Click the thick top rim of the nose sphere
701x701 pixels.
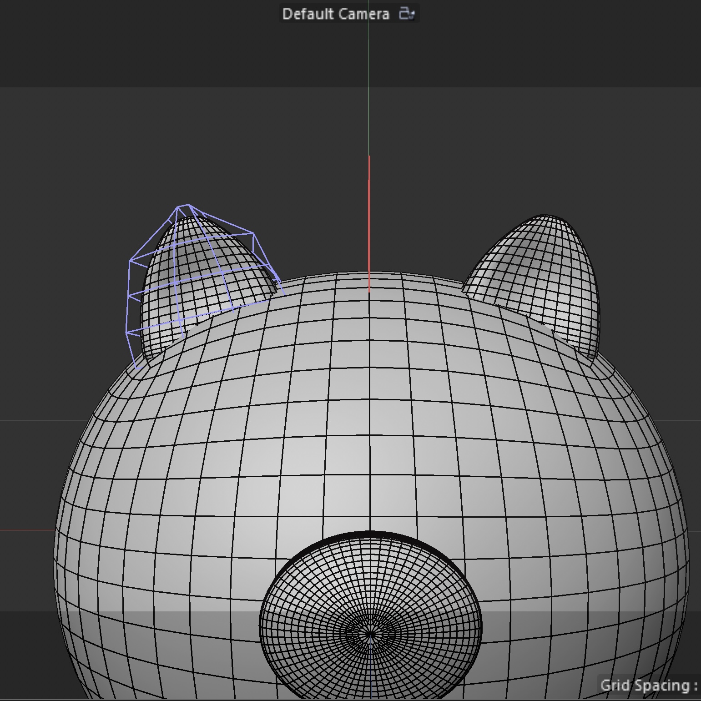click(x=370, y=534)
